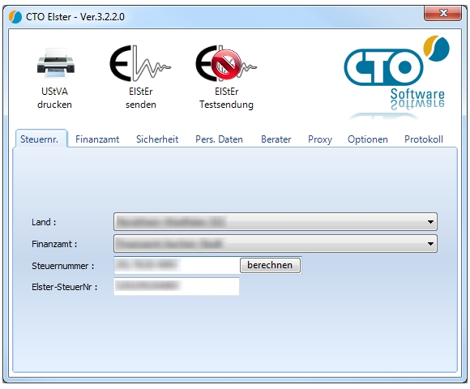Close the CTO Elster window
Screen dimensions: 470x389
point(442,13)
